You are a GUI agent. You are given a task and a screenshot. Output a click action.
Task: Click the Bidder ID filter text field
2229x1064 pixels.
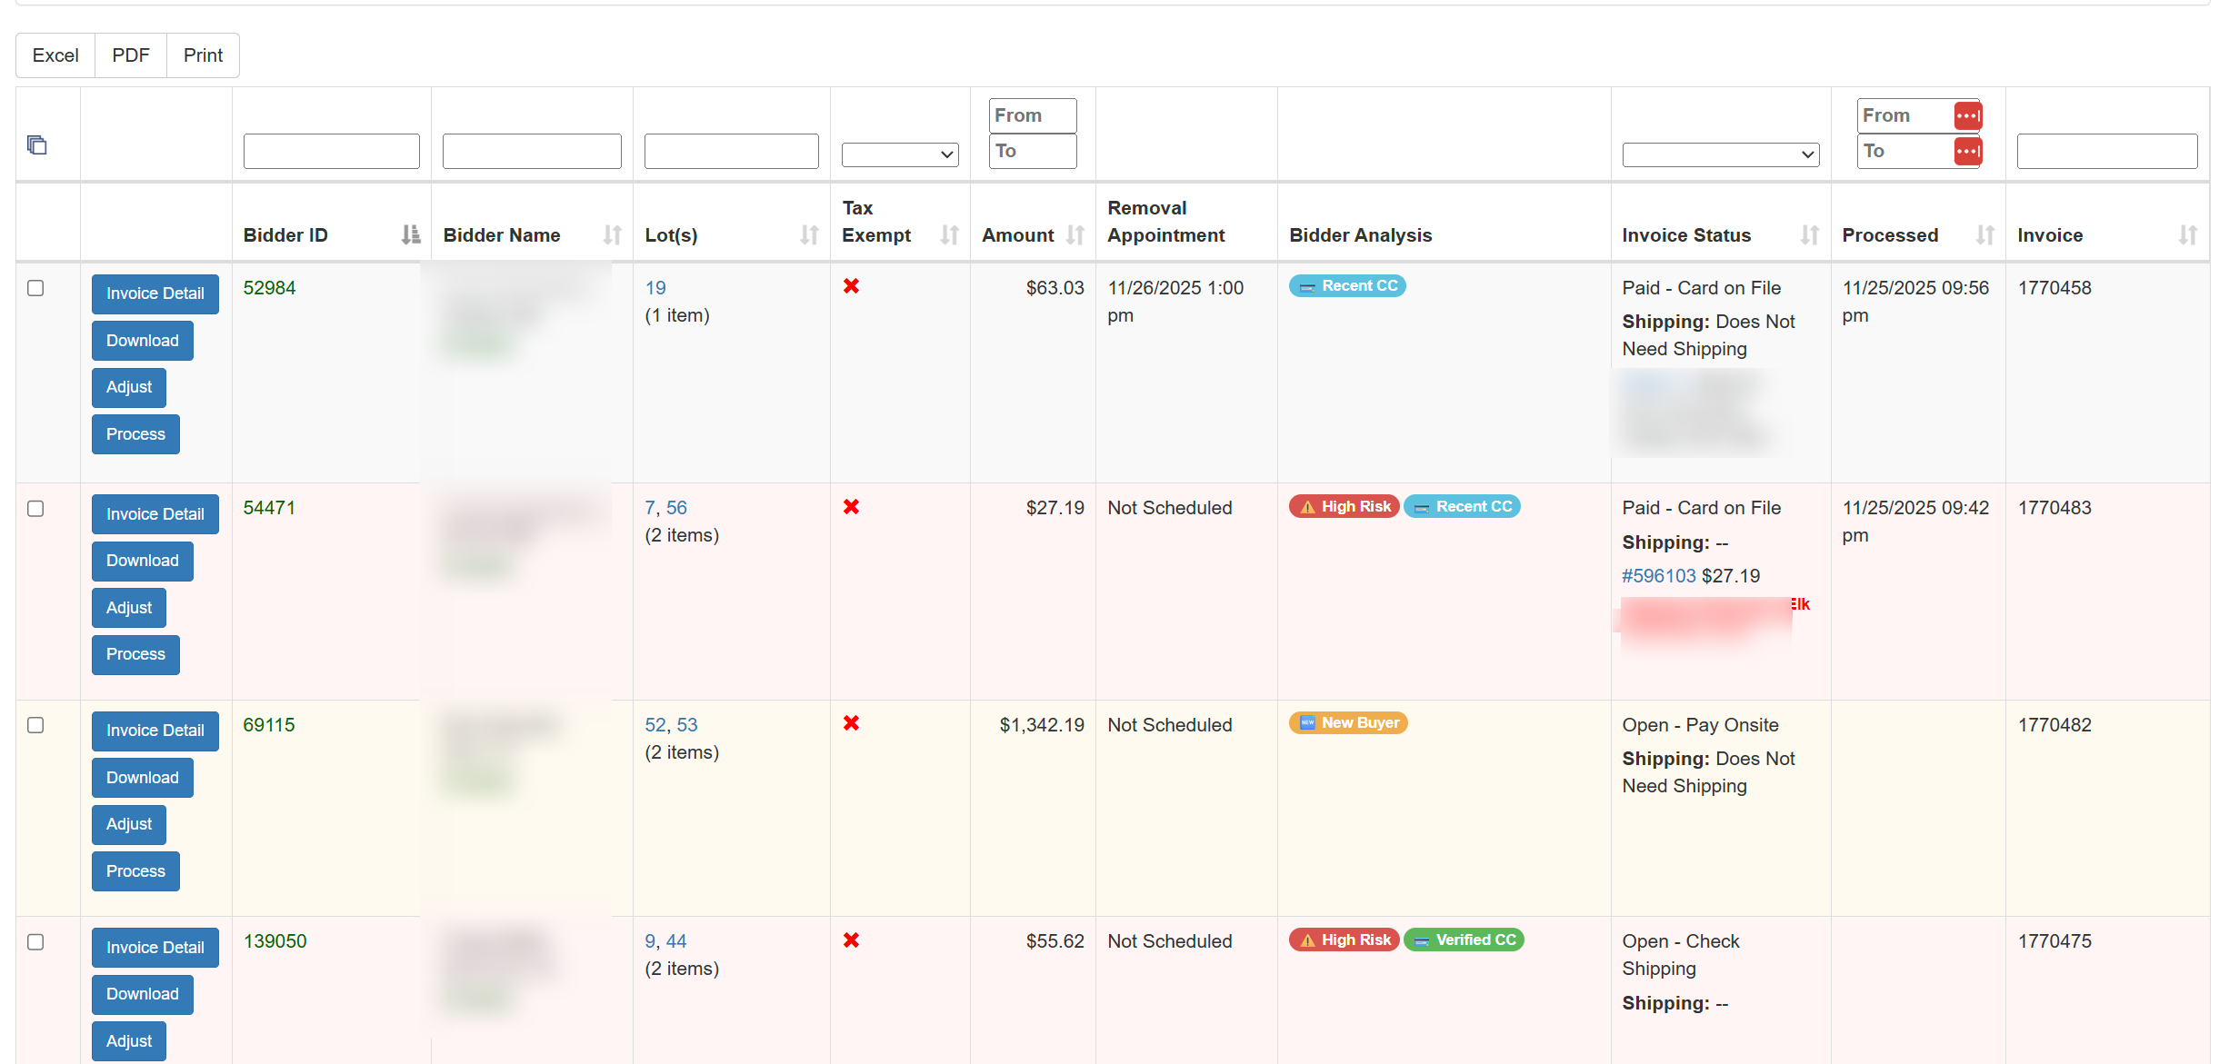(331, 151)
